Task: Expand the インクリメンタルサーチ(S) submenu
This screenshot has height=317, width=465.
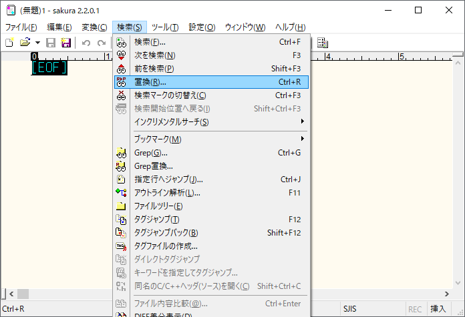Action: click(211, 121)
